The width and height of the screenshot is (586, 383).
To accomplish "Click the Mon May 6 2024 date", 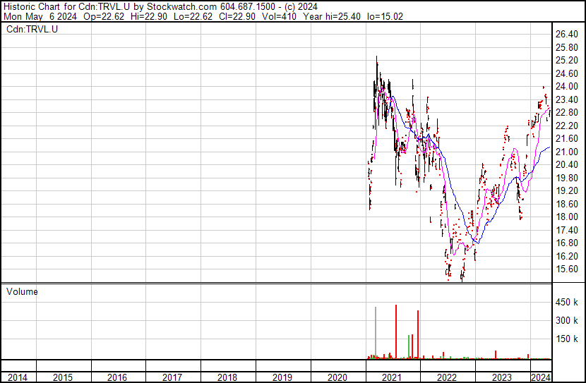I will [x=40, y=16].
